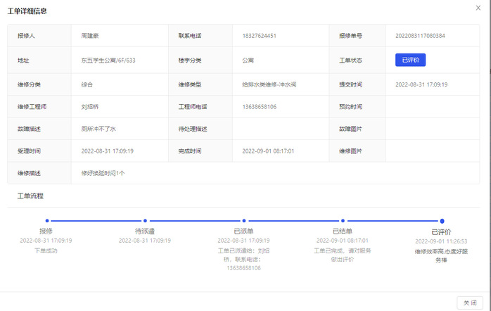This screenshot has width=491, height=311.
Task: Click the review text 维修效率高,态度好服务棒
Action: pyautogui.click(x=441, y=255)
